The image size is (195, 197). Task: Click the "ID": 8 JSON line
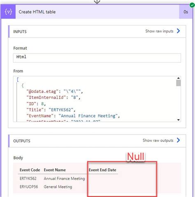click(36, 104)
